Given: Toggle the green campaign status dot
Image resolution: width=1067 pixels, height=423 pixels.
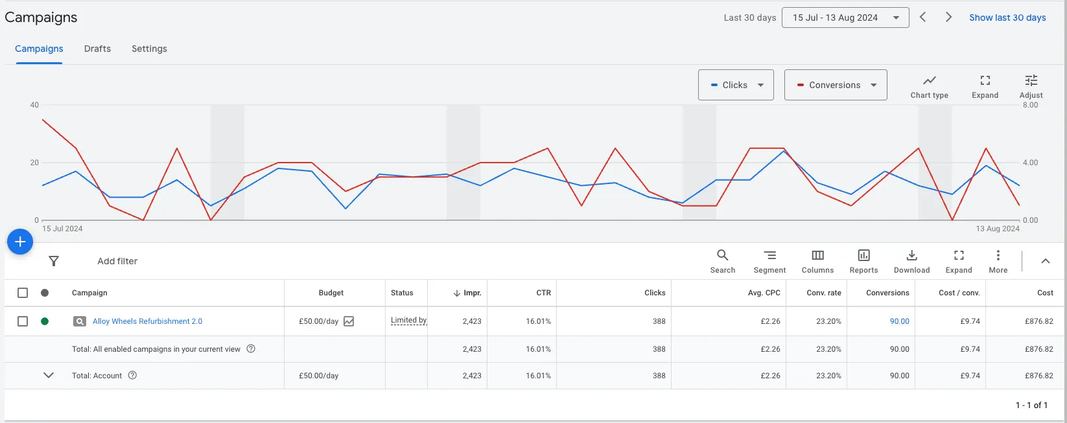Looking at the screenshot, I should point(45,321).
